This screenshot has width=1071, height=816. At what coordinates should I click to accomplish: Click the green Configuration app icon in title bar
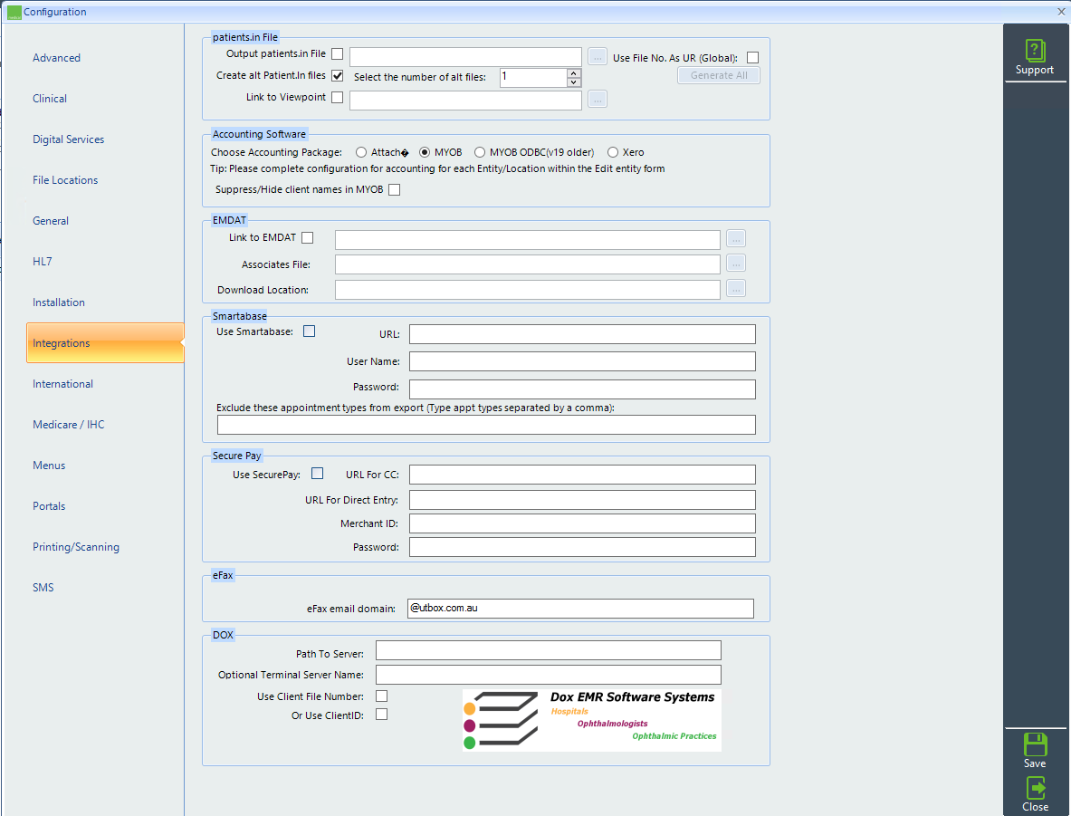14,12
